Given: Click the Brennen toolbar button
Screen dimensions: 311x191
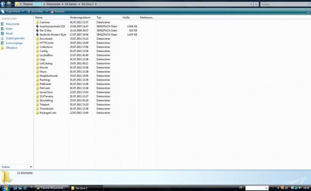Looking at the screenshot, I should [x=57, y=11].
